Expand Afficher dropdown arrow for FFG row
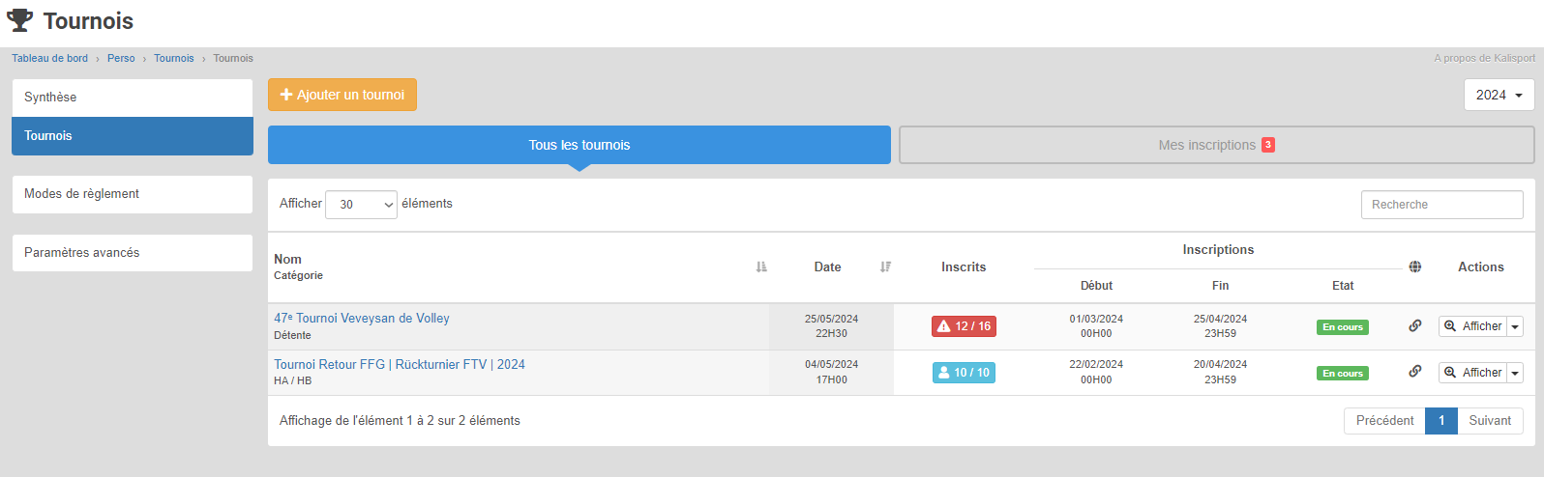 [1515, 374]
